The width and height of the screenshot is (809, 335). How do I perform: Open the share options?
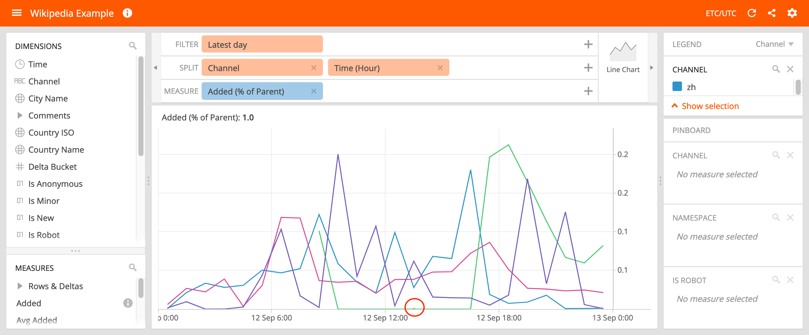[x=772, y=13]
